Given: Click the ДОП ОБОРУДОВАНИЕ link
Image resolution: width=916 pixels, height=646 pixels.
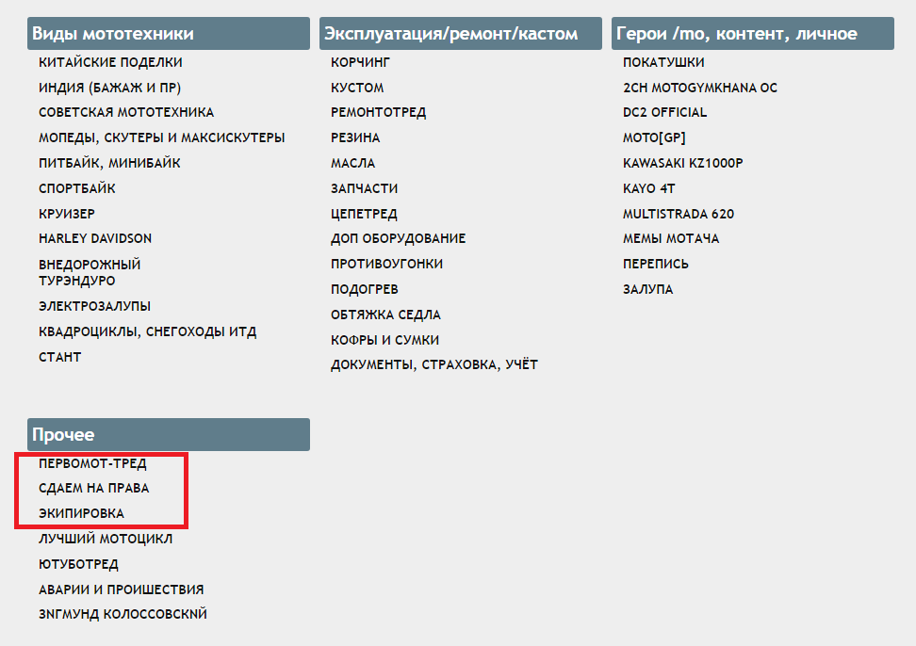Looking at the screenshot, I should tap(398, 239).
